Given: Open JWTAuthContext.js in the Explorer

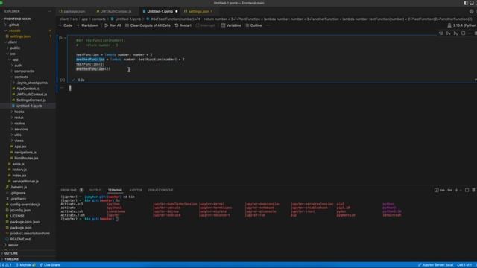Looking at the screenshot, I should click(31, 95).
